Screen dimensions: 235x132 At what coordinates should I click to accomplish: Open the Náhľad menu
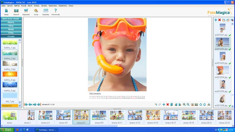pyautogui.click(x=17, y=6)
